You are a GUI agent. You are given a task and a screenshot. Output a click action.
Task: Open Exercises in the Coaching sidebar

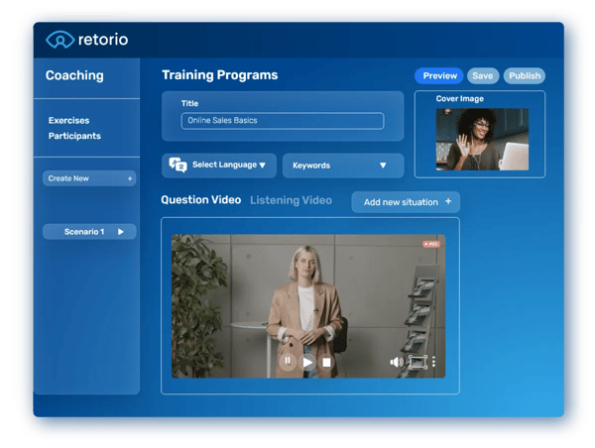69,120
